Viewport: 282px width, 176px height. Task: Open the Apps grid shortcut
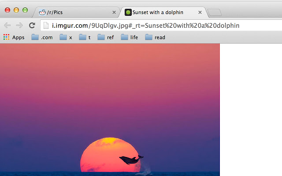pos(14,37)
